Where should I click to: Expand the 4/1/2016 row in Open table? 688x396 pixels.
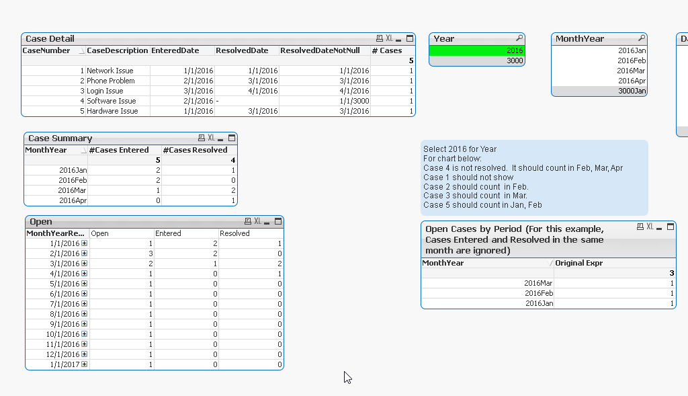click(x=84, y=274)
